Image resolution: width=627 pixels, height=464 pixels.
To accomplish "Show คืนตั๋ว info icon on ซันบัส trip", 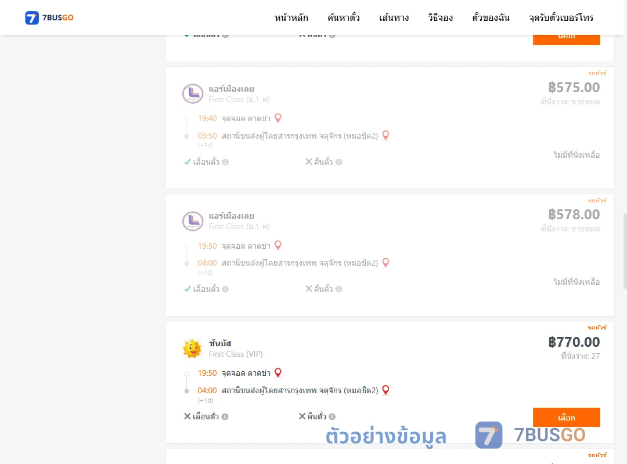I will pyautogui.click(x=332, y=416).
